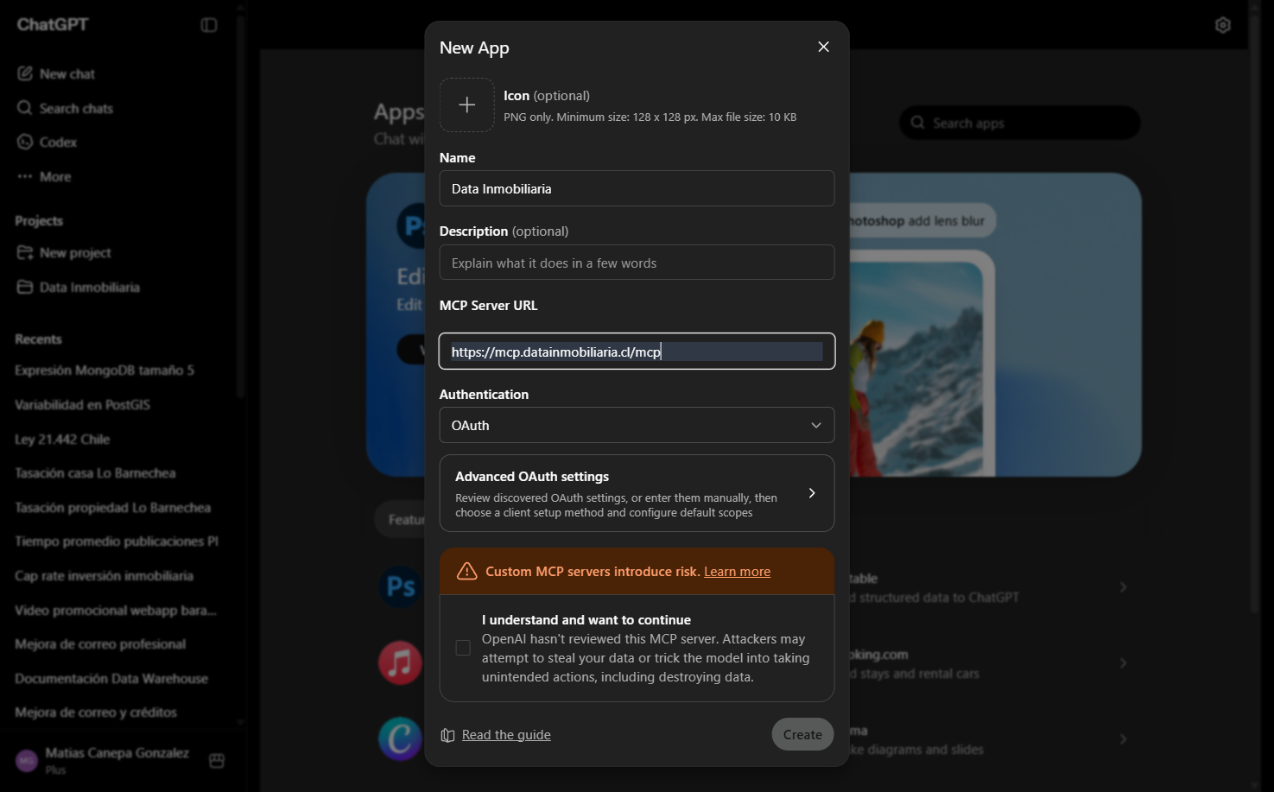Screen dimensions: 1274x792
Task: Fill in the Description field
Action: point(637,263)
